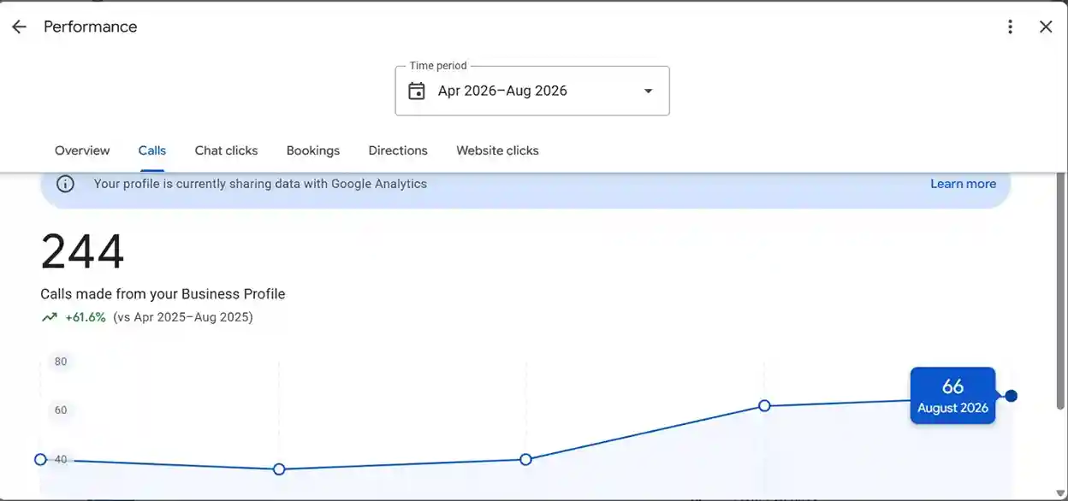Select the fourth data point before August
1068x501 pixels.
point(764,405)
